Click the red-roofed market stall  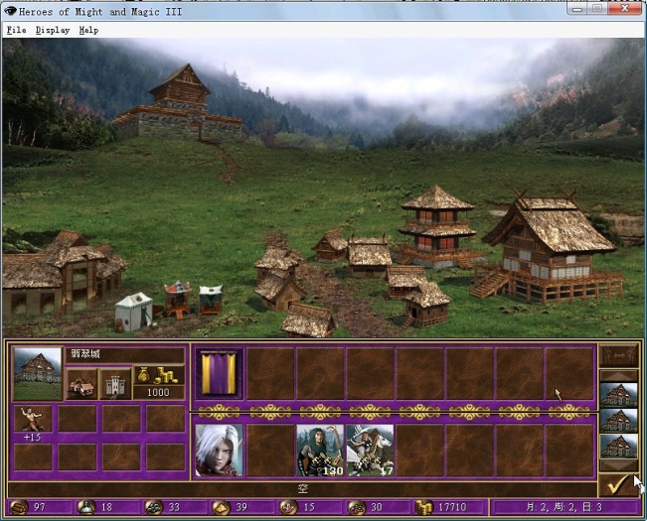point(178,299)
